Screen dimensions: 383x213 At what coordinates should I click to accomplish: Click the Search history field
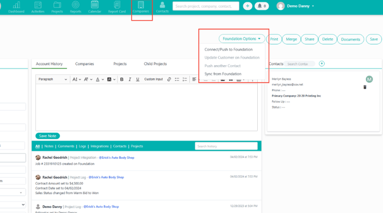226,146
